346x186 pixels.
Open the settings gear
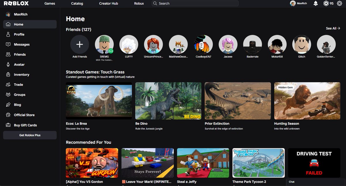(339, 3)
